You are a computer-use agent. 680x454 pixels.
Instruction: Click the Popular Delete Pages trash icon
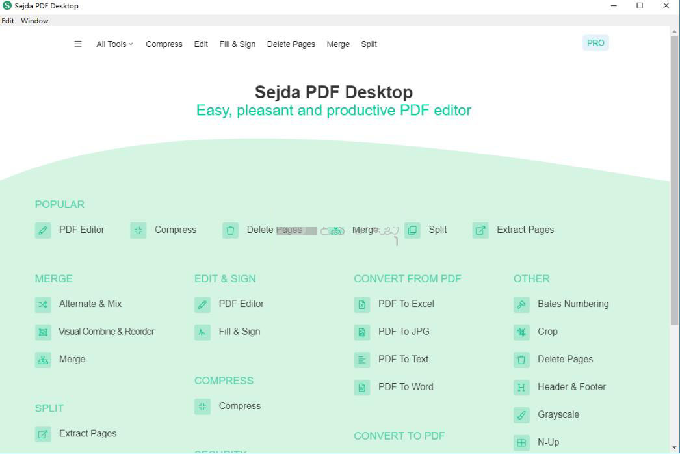230,230
